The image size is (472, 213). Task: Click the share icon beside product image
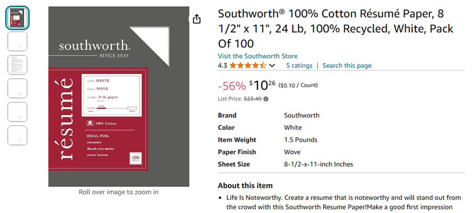tap(196, 19)
